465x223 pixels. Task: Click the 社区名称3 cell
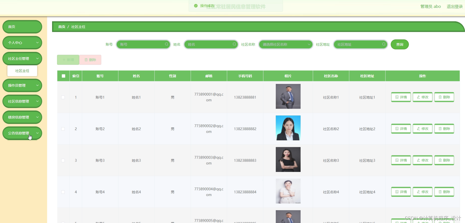click(331, 160)
